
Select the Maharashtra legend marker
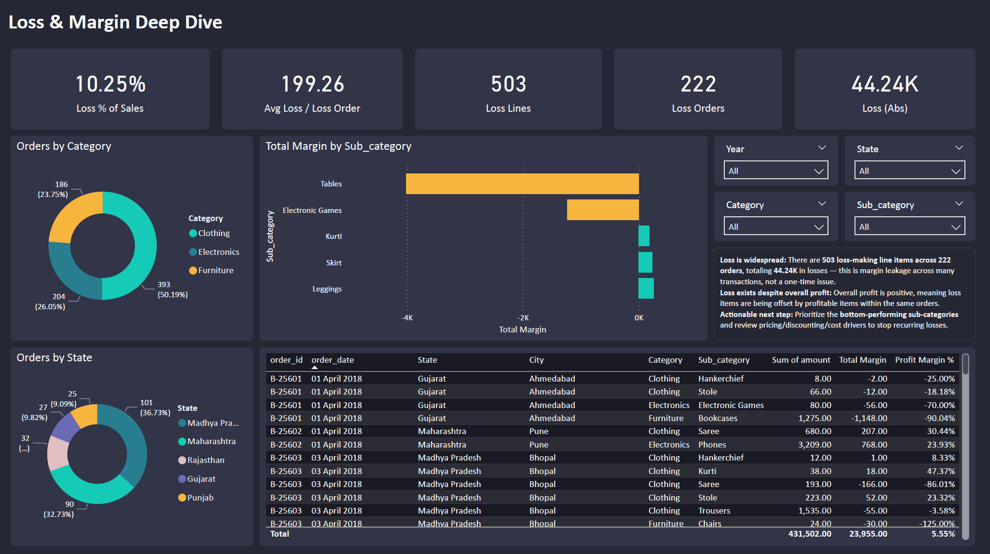pyautogui.click(x=182, y=441)
